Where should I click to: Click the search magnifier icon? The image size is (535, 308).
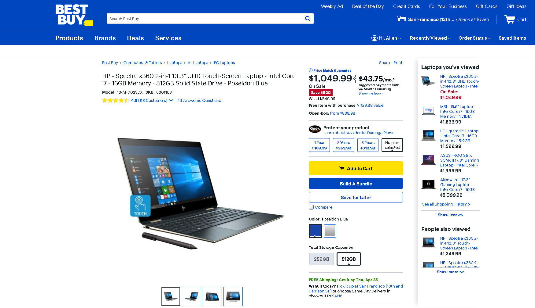click(308, 19)
